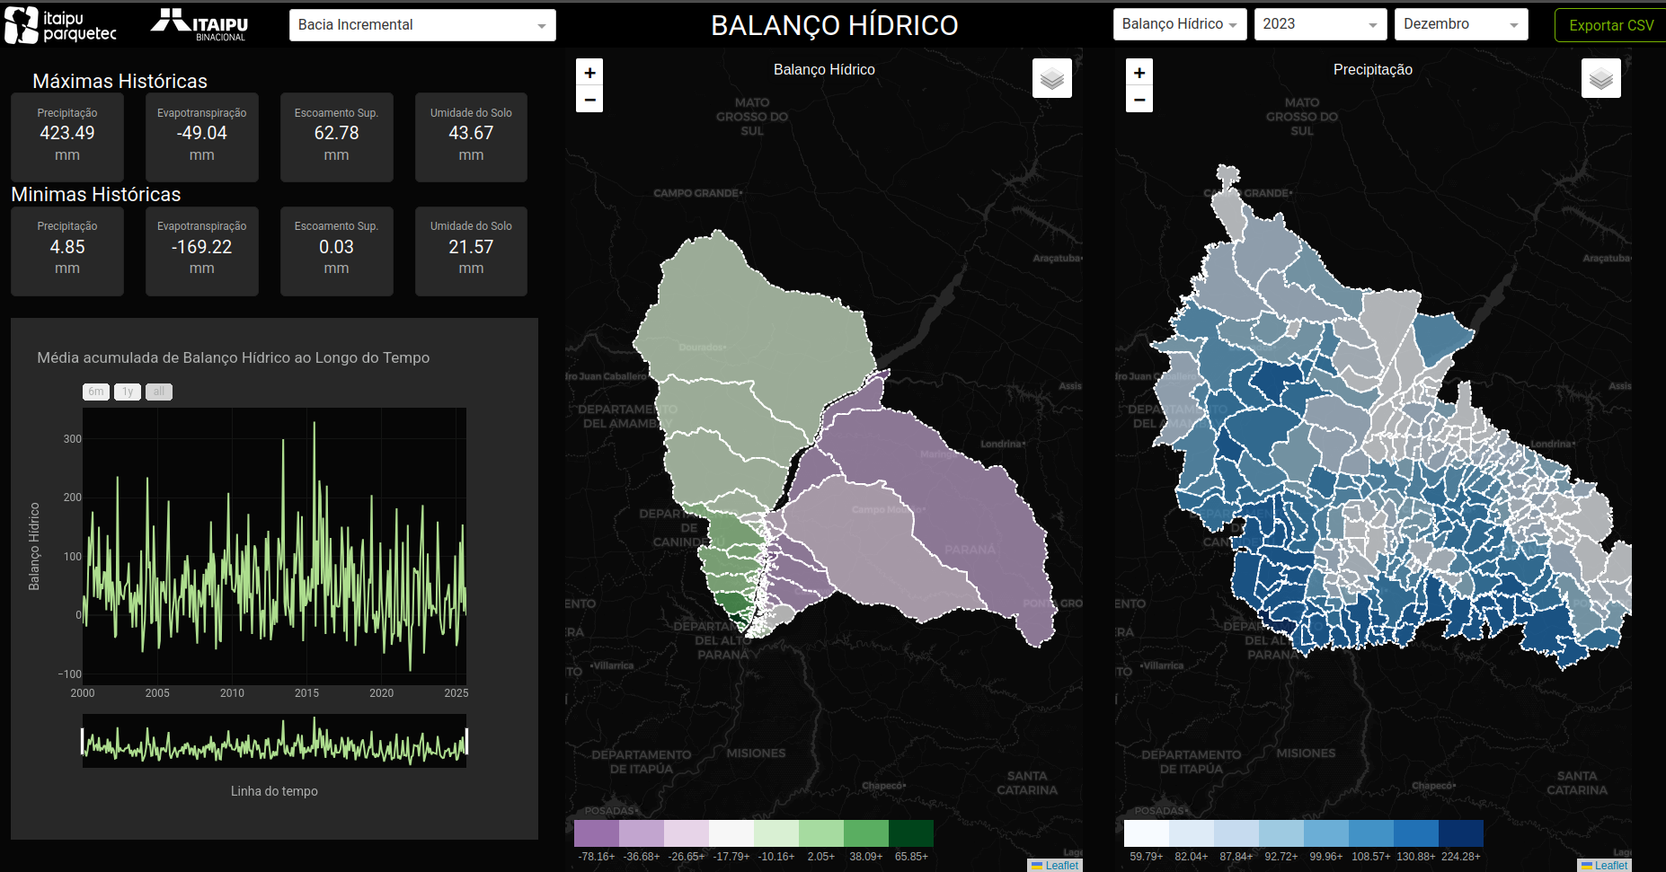Click the Exportar CSV button
1666x872 pixels.
(x=1610, y=25)
